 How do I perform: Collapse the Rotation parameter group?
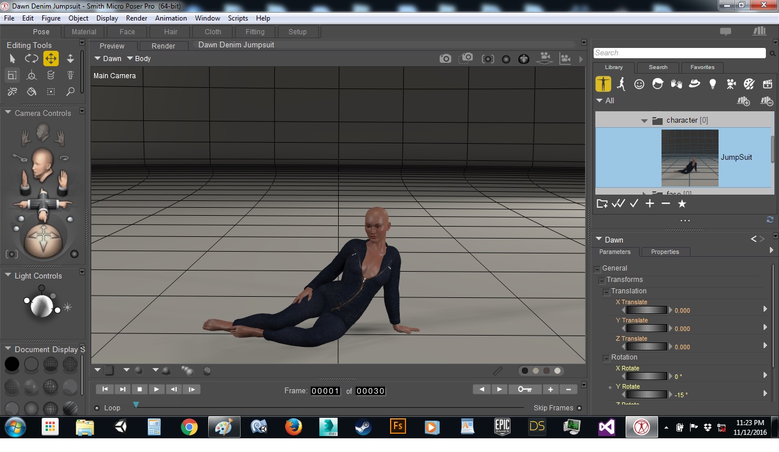606,358
